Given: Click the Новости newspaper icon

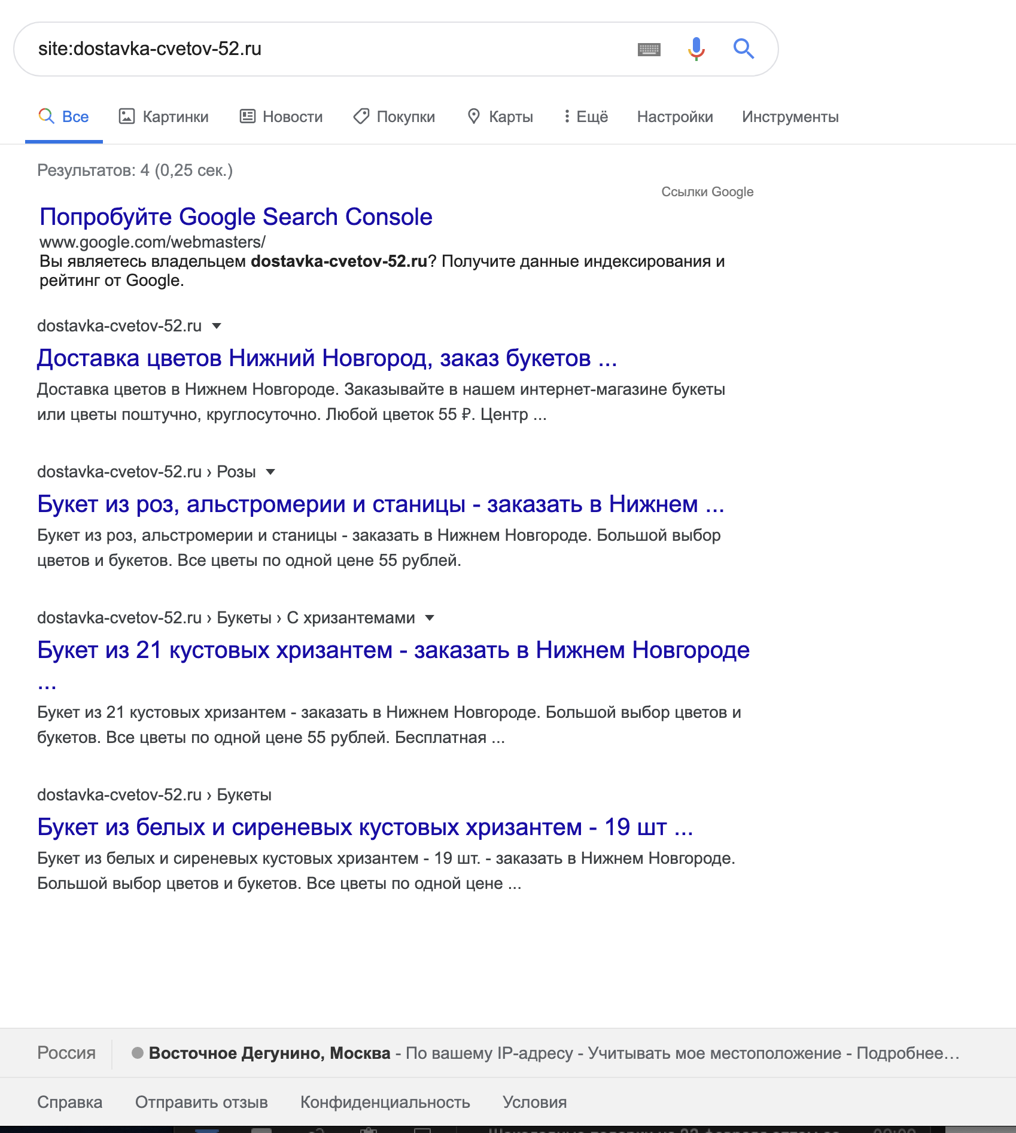Looking at the screenshot, I should 247,116.
